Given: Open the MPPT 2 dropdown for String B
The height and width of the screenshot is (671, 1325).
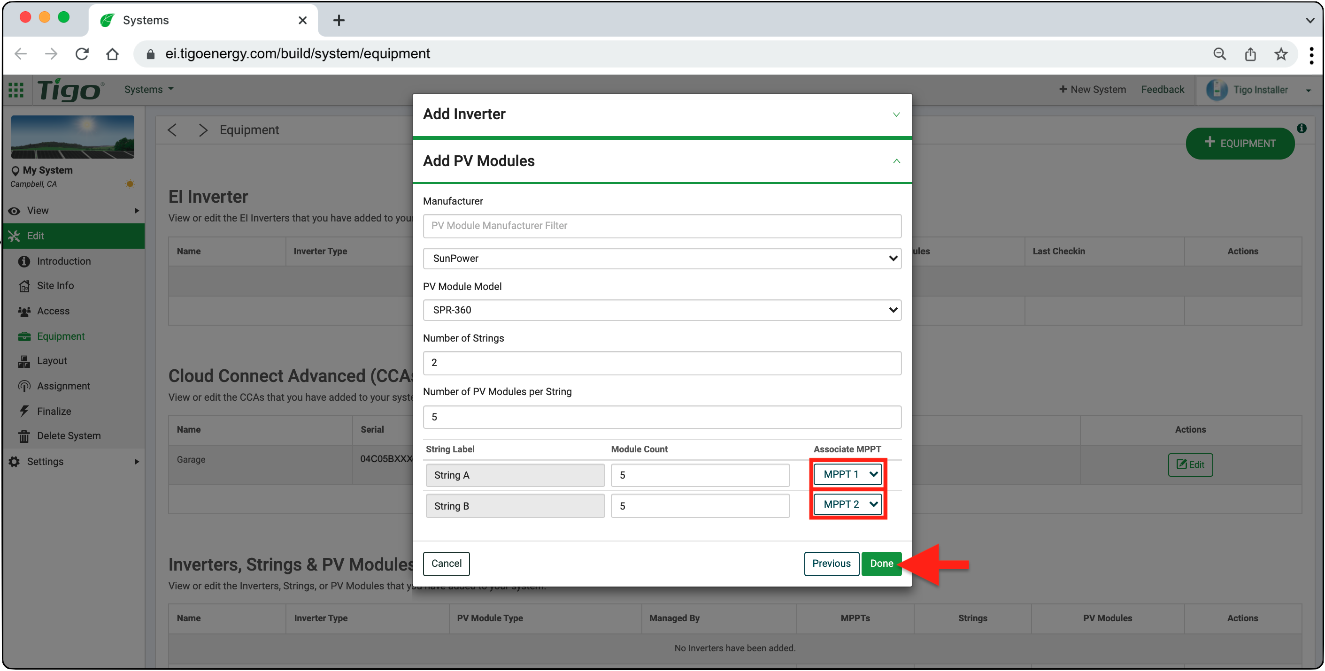Looking at the screenshot, I should tap(847, 504).
